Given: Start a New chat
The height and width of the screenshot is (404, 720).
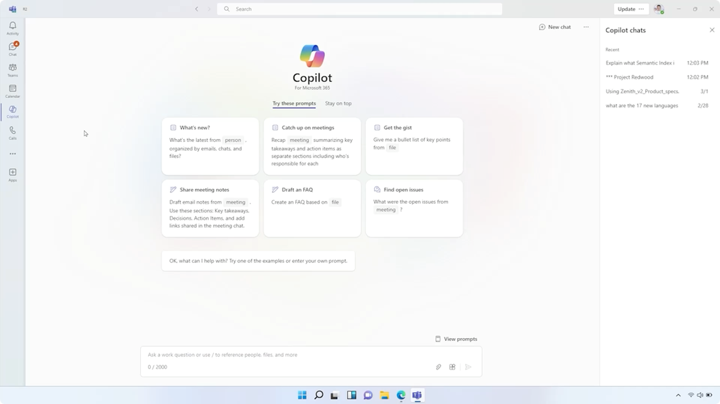Looking at the screenshot, I should [554, 27].
